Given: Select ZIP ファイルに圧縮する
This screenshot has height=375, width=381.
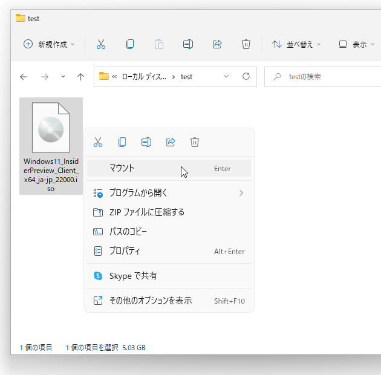Looking at the screenshot, I should pos(169,212).
